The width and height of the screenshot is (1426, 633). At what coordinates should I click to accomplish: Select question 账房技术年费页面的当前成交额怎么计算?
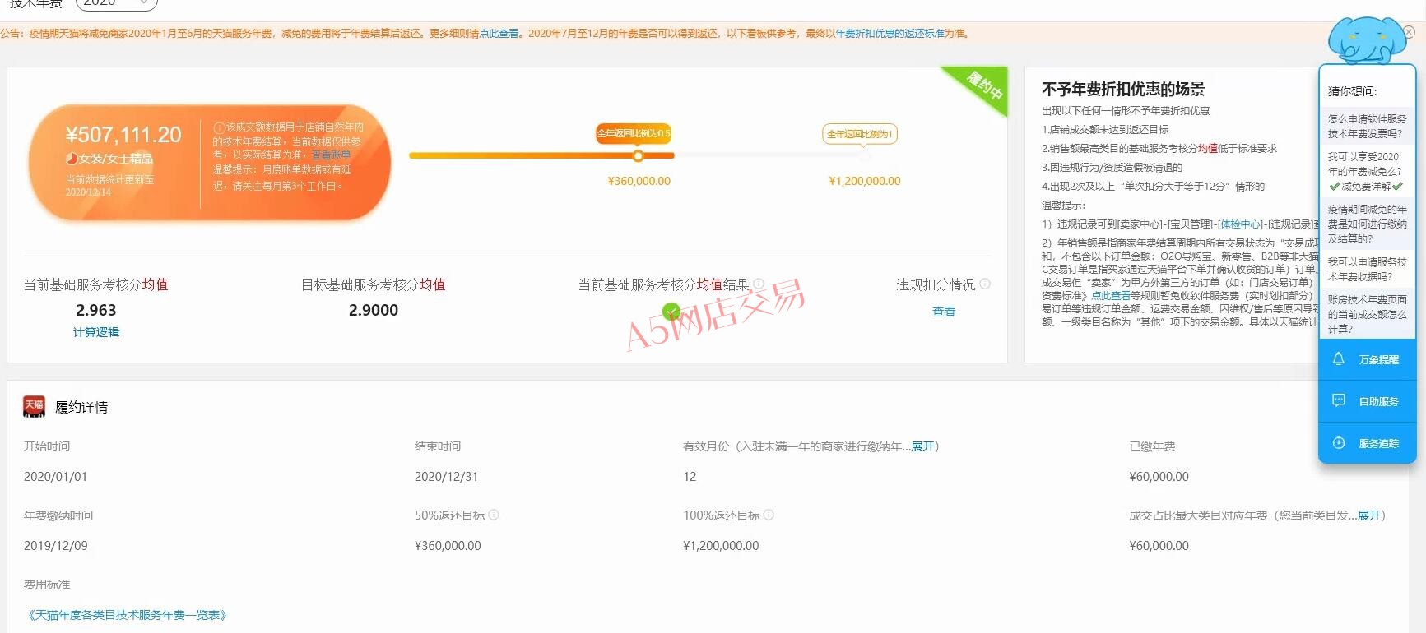pos(1367,314)
